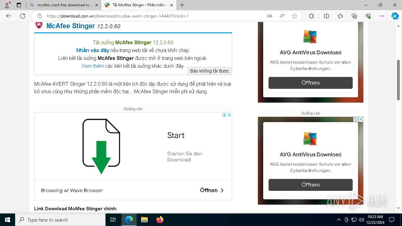Screen dimensions: 402x226
Task: Click the page vertical scrollbar thumb
Action: point(399,80)
